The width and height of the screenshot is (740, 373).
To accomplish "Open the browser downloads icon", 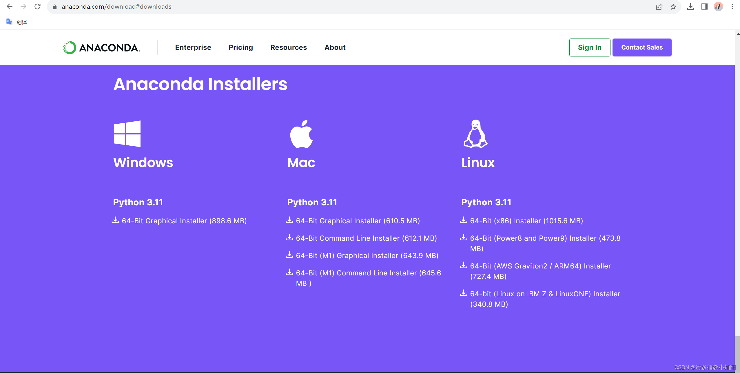I will [690, 7].
